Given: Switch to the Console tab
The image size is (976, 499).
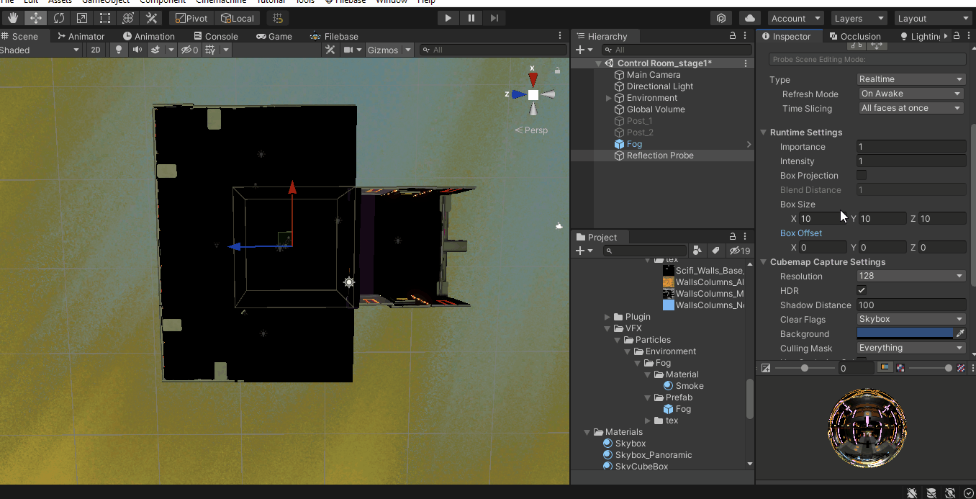Looking at the screenshot, I should [x=215, y=36].
